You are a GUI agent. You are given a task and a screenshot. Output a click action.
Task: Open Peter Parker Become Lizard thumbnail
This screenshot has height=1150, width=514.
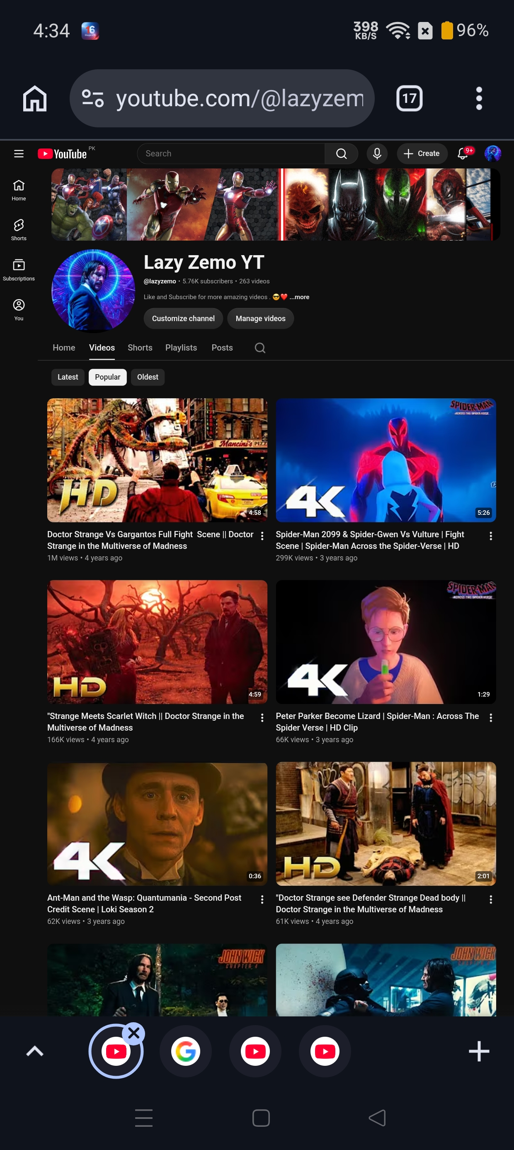coord(386,642)
